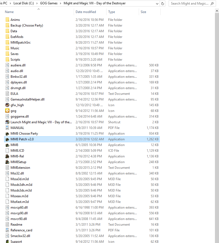This screenshot has height=243, width=219.
Task: Click the MM8 application icon
Action: (7, 145)
